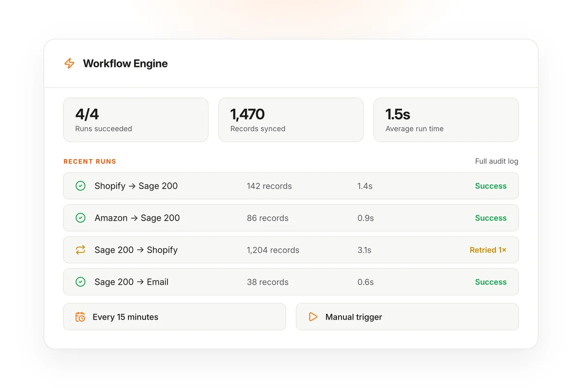Click the RECENT RUNS heading
The width and height of the screenshot is (582, 388).
coord(90,162)
